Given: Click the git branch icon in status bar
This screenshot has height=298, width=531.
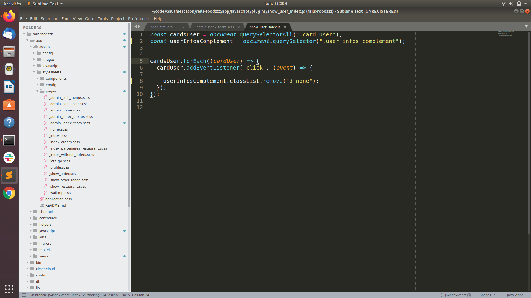Looking at the screenshot, I should [x=442, y=295].
